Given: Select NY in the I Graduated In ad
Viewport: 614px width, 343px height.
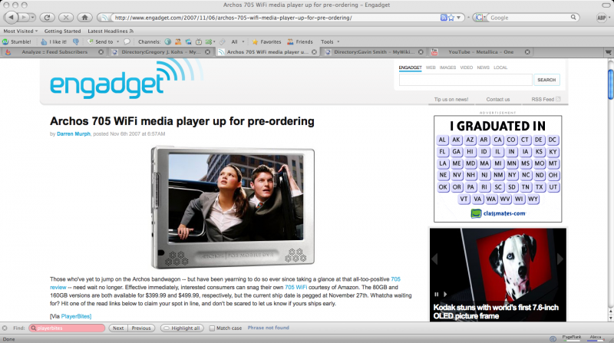Looking at the screenshot, I should click(512, 175).
